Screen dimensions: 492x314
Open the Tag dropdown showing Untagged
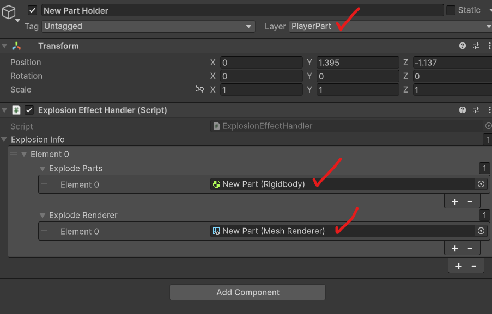click(x=148, y=26)
